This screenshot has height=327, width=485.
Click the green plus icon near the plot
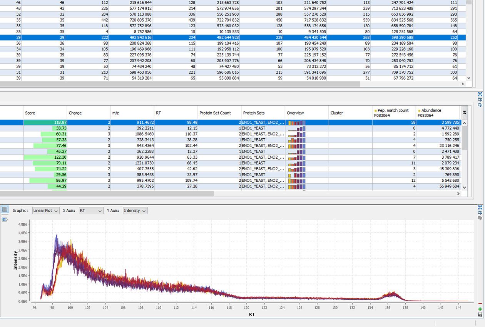click(480, 309)
